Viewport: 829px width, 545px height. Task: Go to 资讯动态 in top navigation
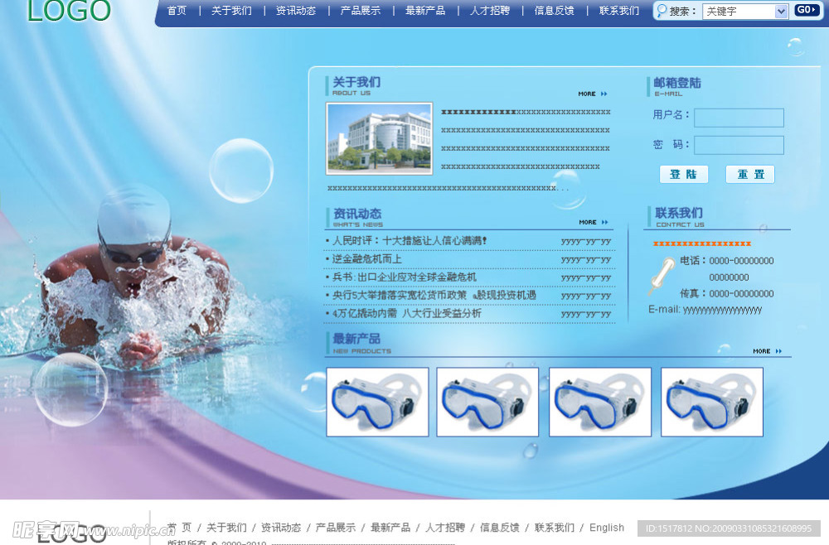pos(296,11)
